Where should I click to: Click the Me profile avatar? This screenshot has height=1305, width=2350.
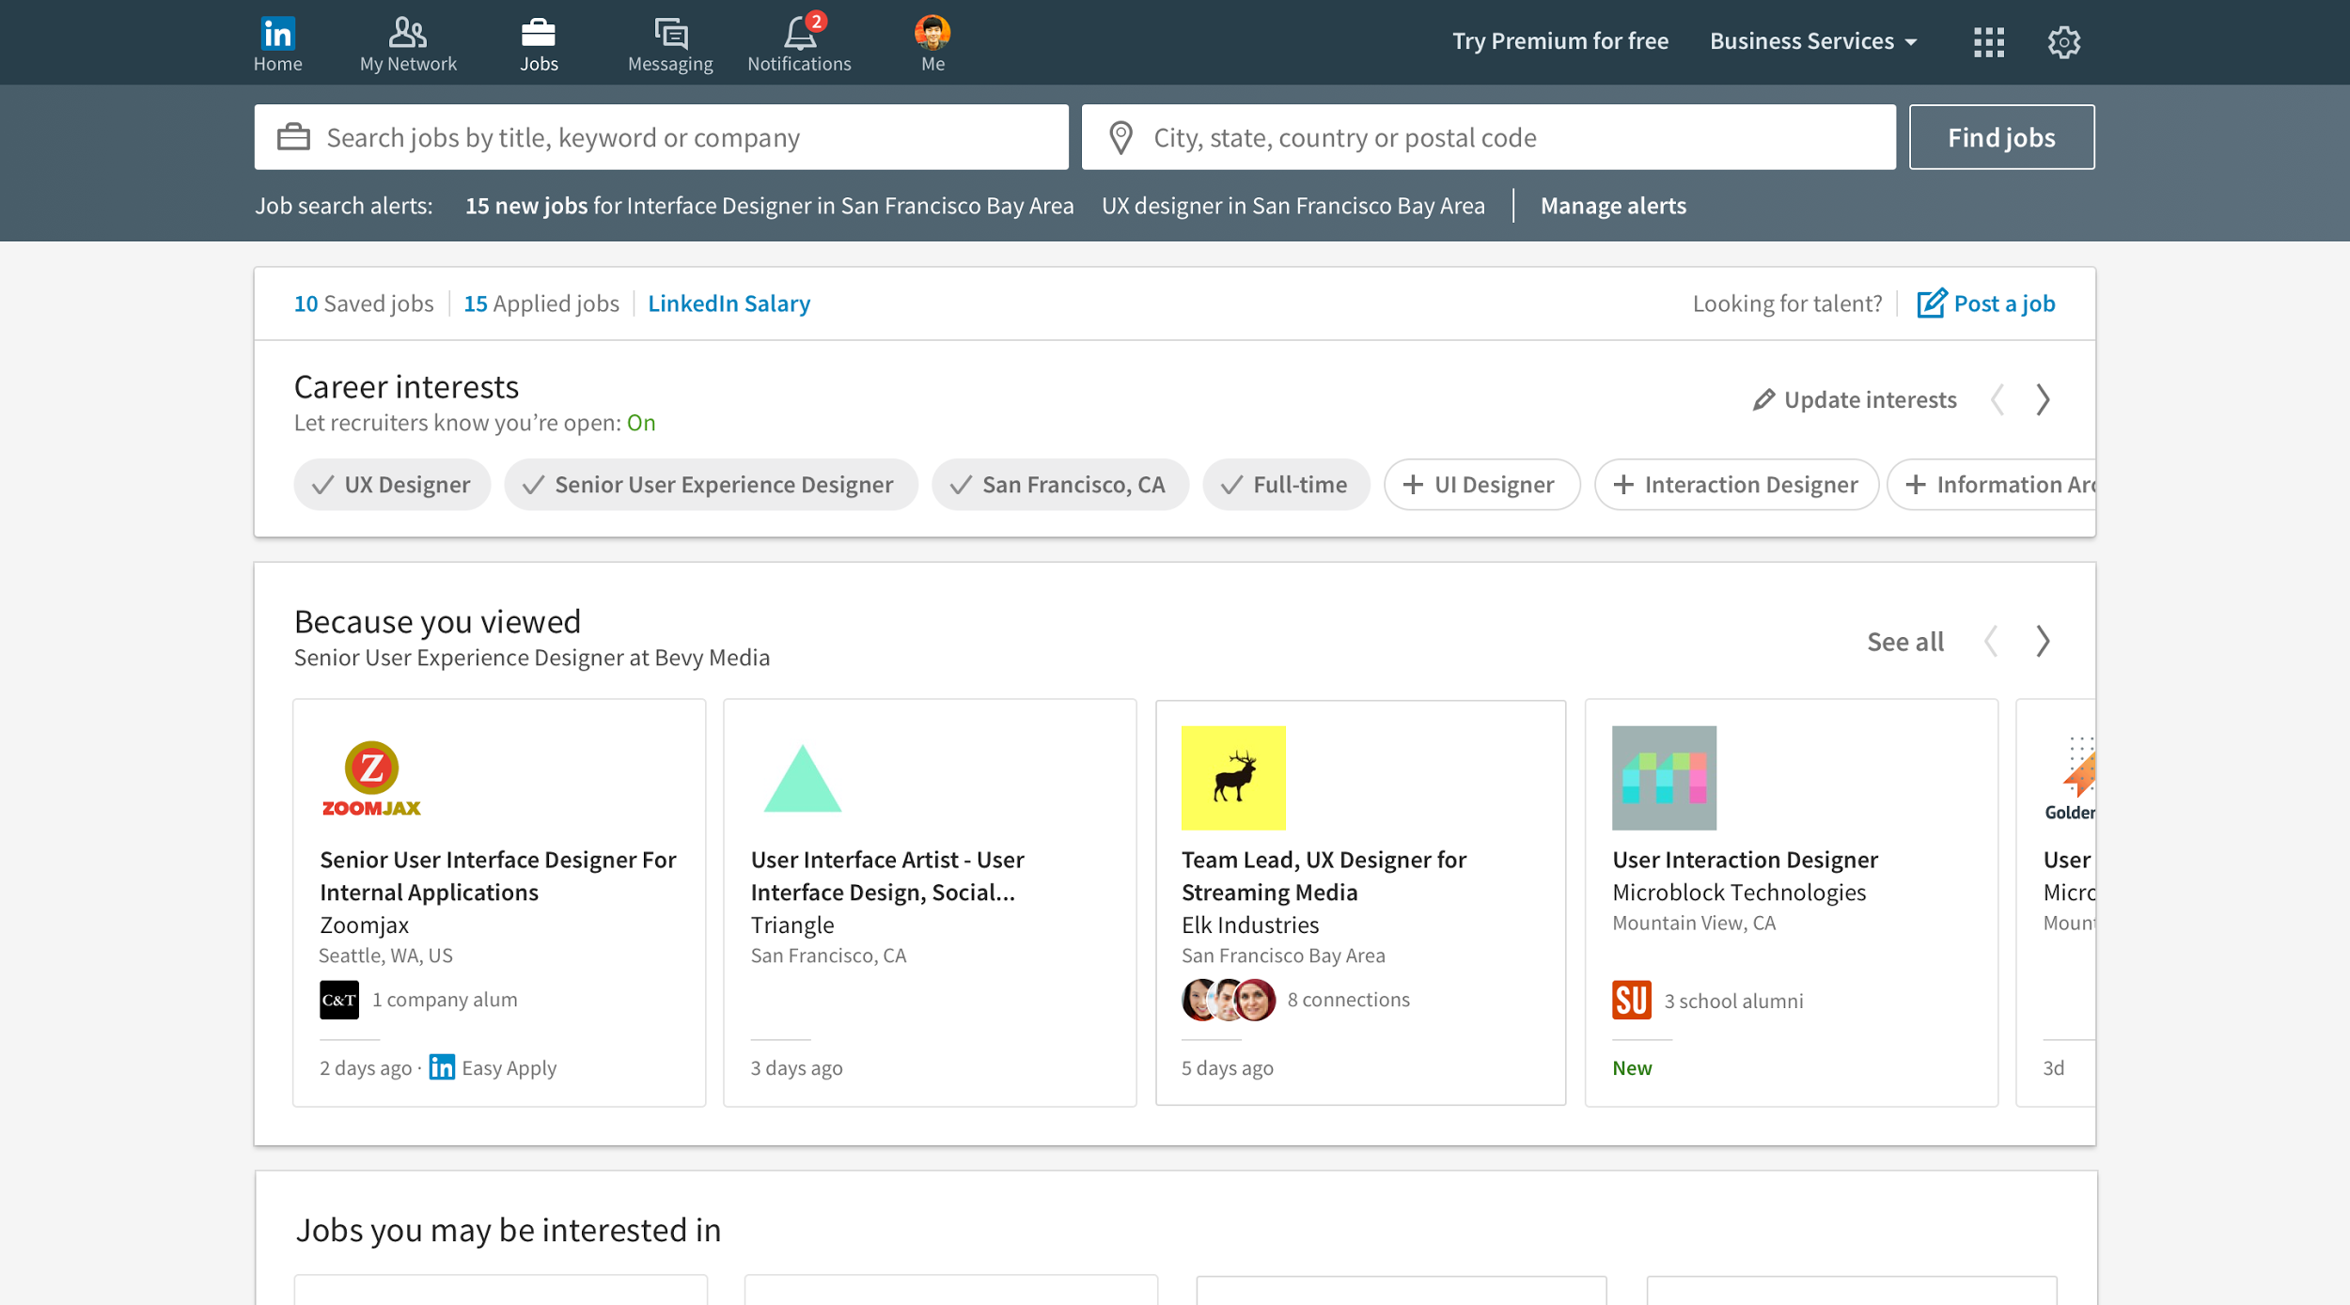click(x=932, y=33)
